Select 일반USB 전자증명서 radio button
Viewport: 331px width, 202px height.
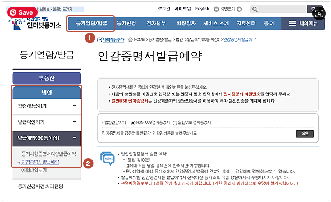click(175, 123)
